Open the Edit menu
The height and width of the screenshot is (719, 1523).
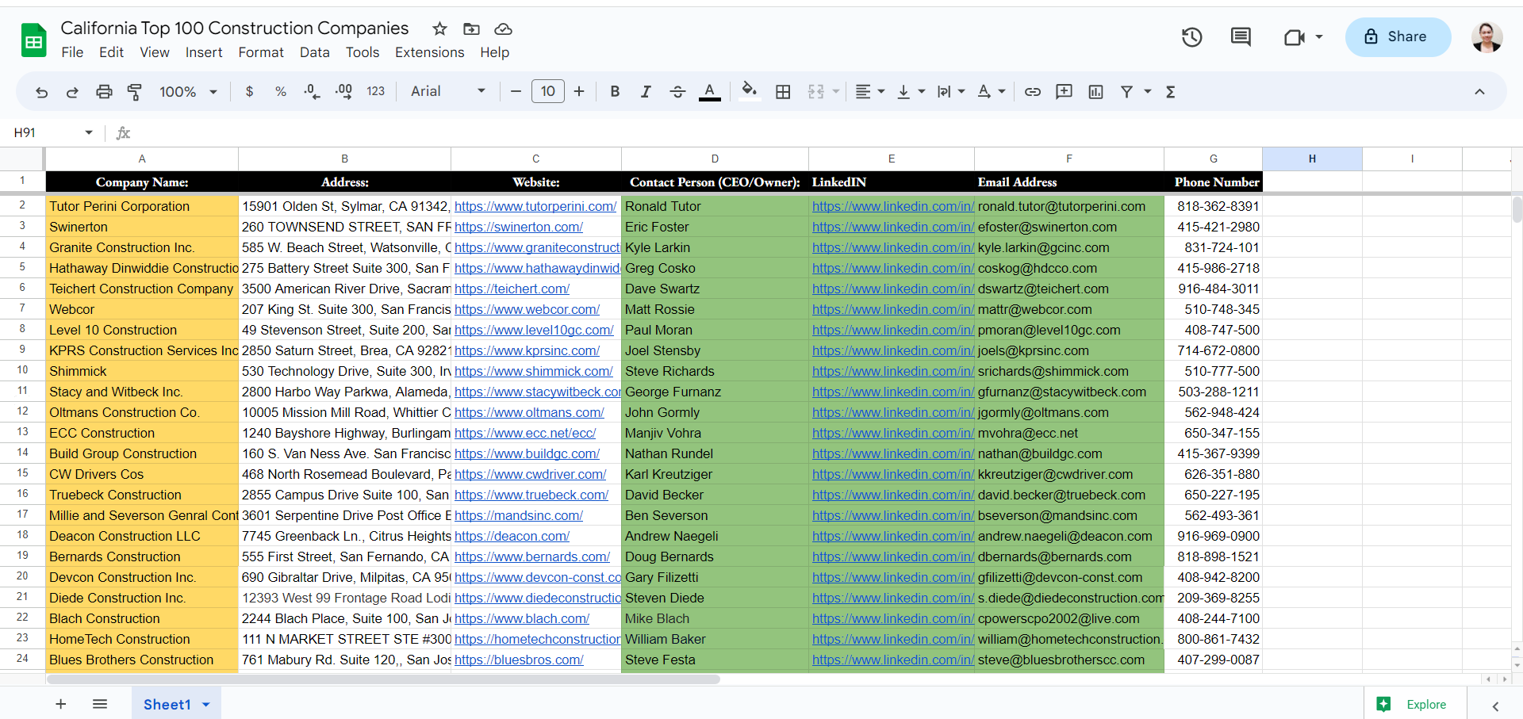click(111, 52)
